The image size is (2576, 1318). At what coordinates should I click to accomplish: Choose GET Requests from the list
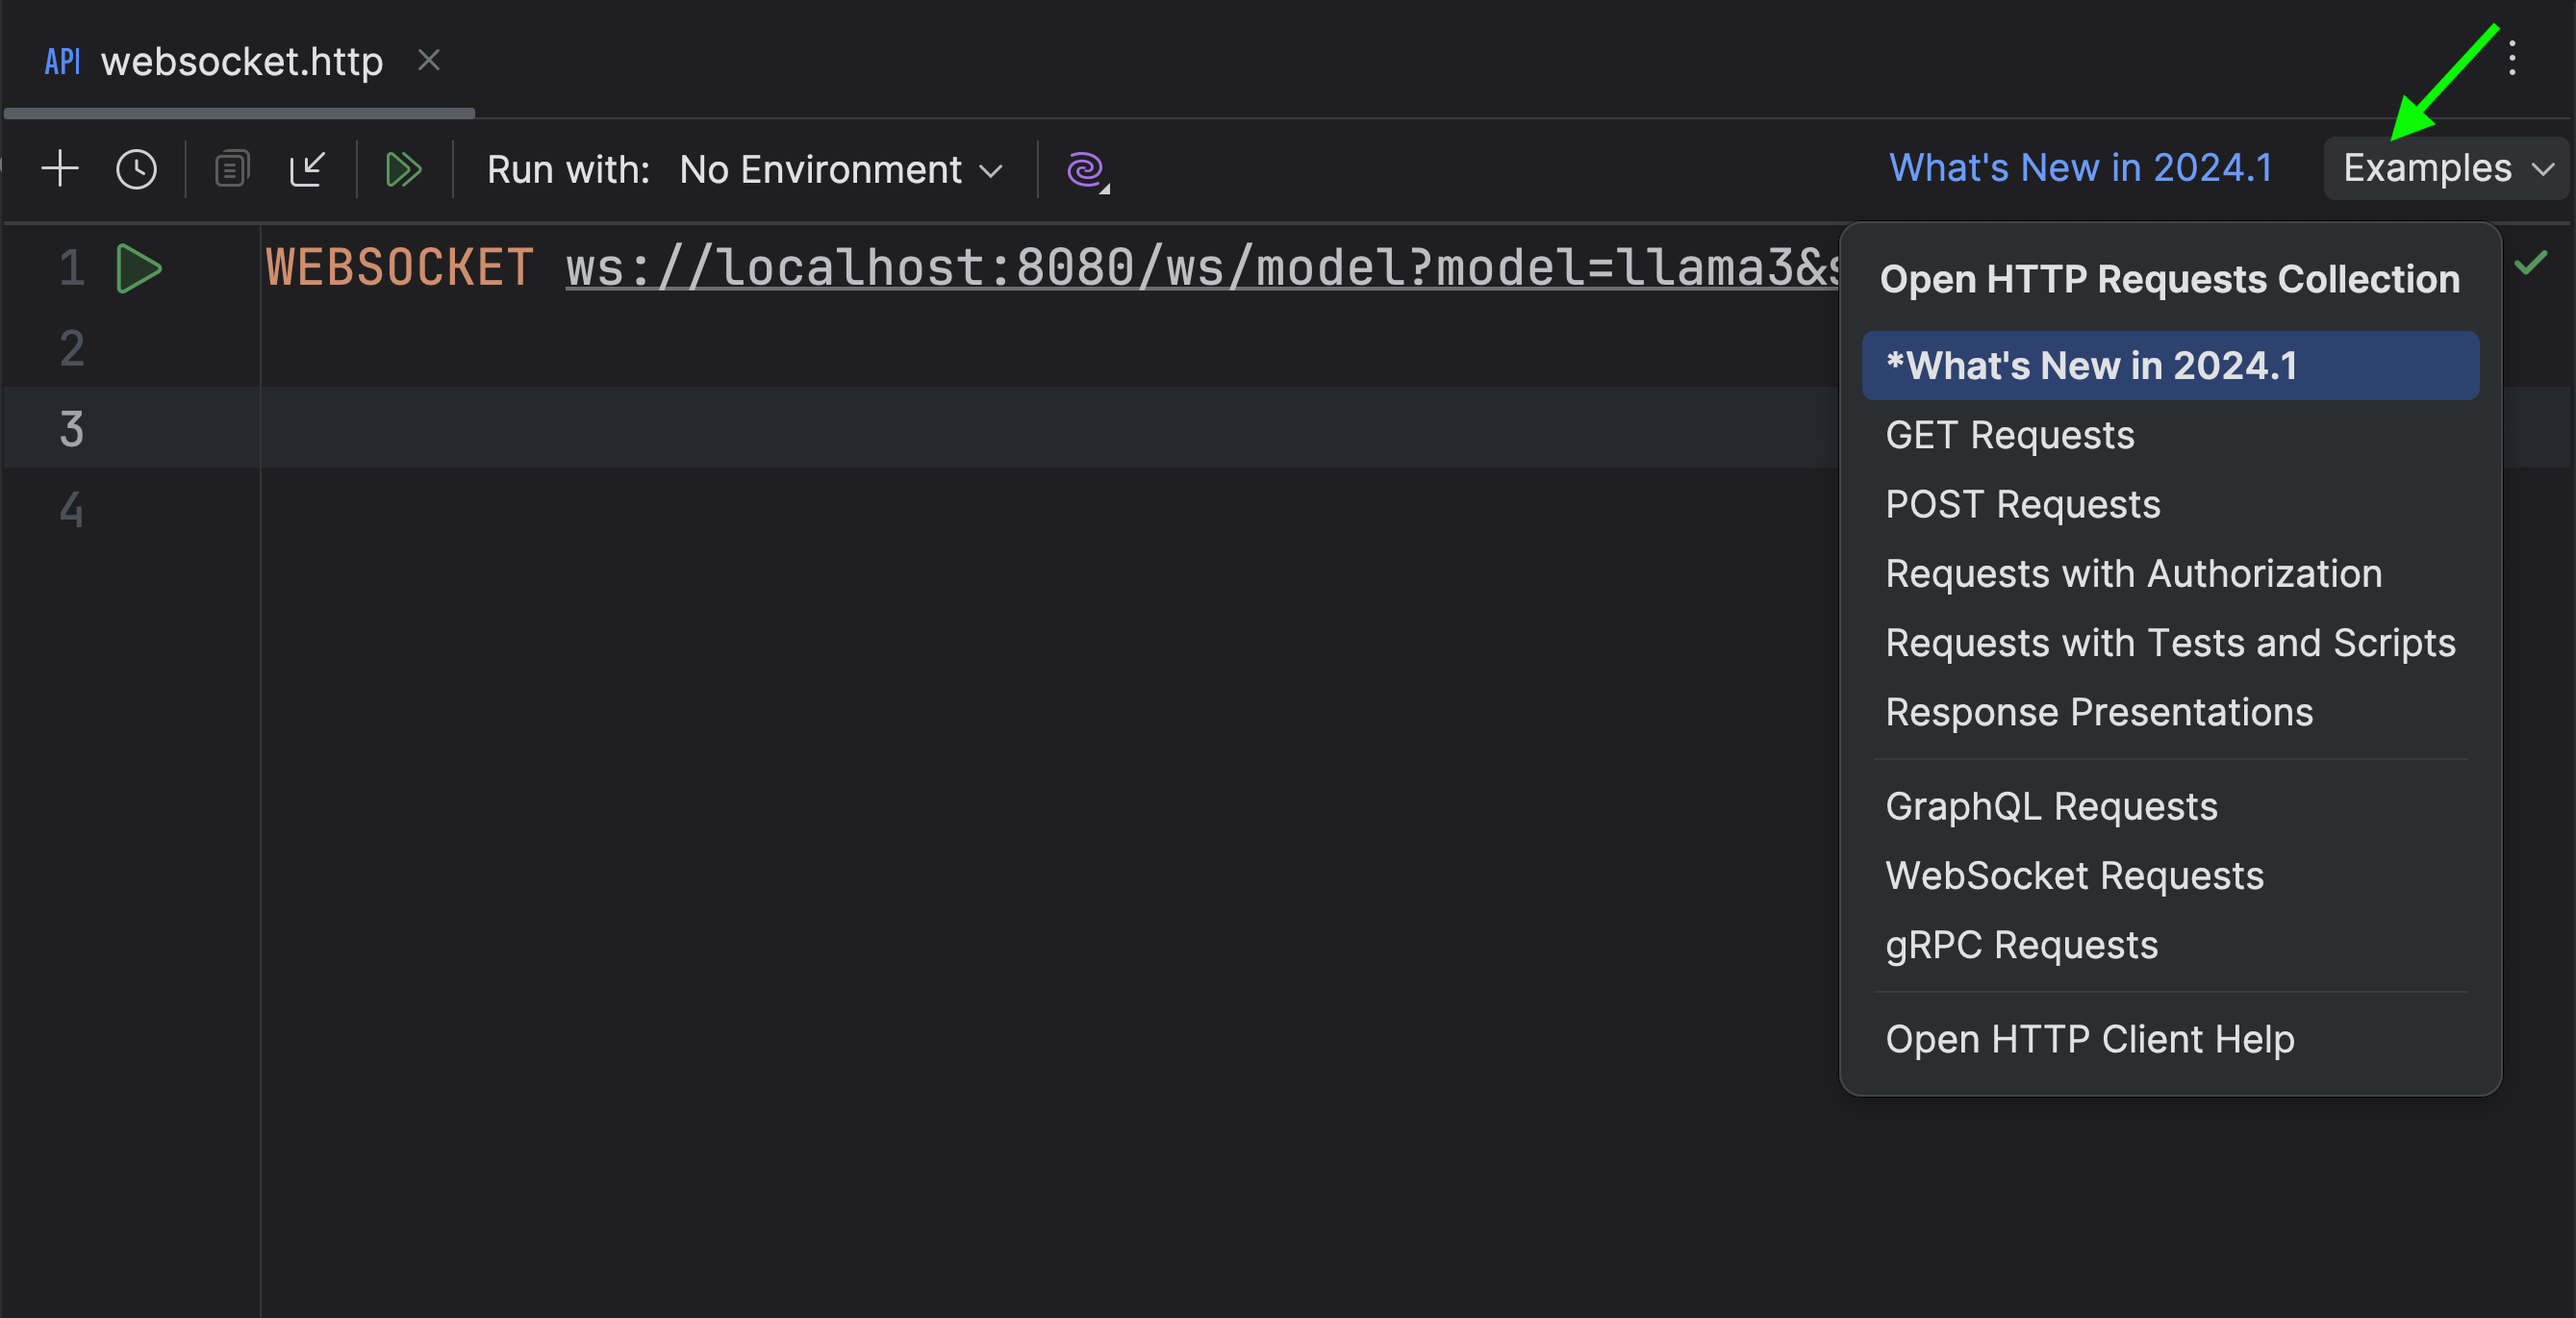[2009, 435]
